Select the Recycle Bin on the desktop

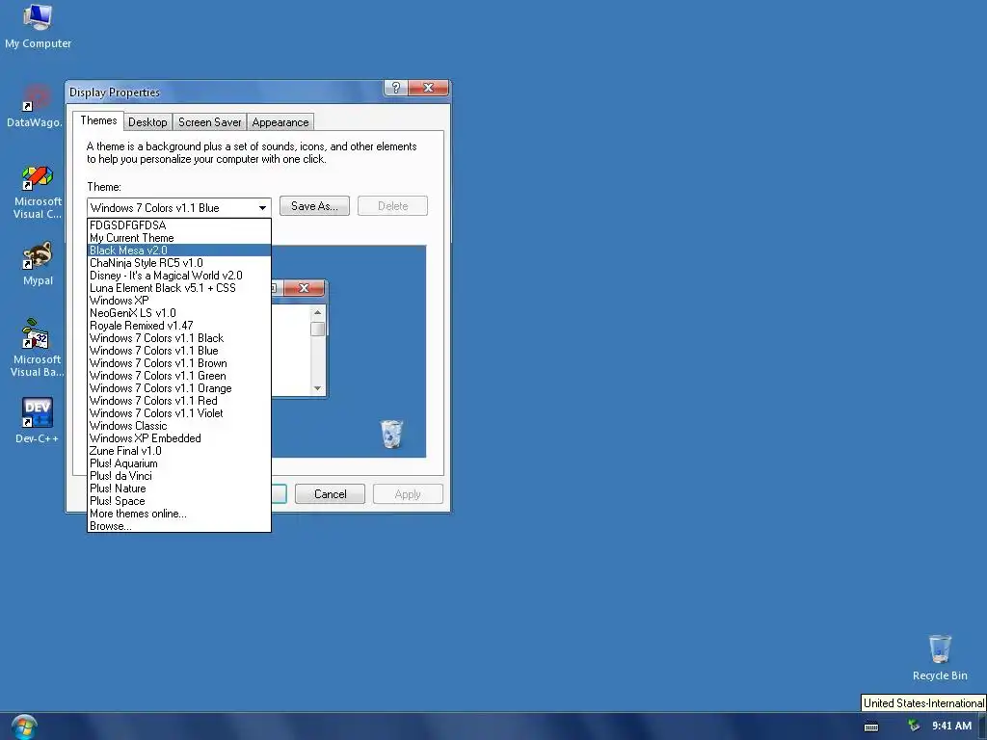tap(940, 657)
